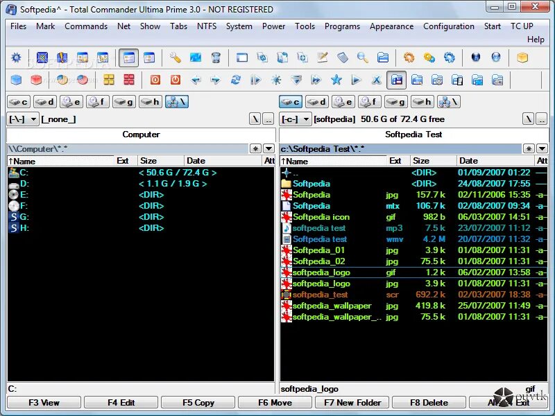Click the F4 Edit button
The image size is (555, 416).
(x=121, y=403)
